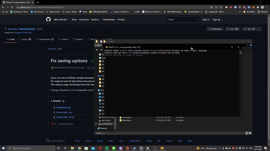Select Network in File Explorer navigation pane

(104, 128)
